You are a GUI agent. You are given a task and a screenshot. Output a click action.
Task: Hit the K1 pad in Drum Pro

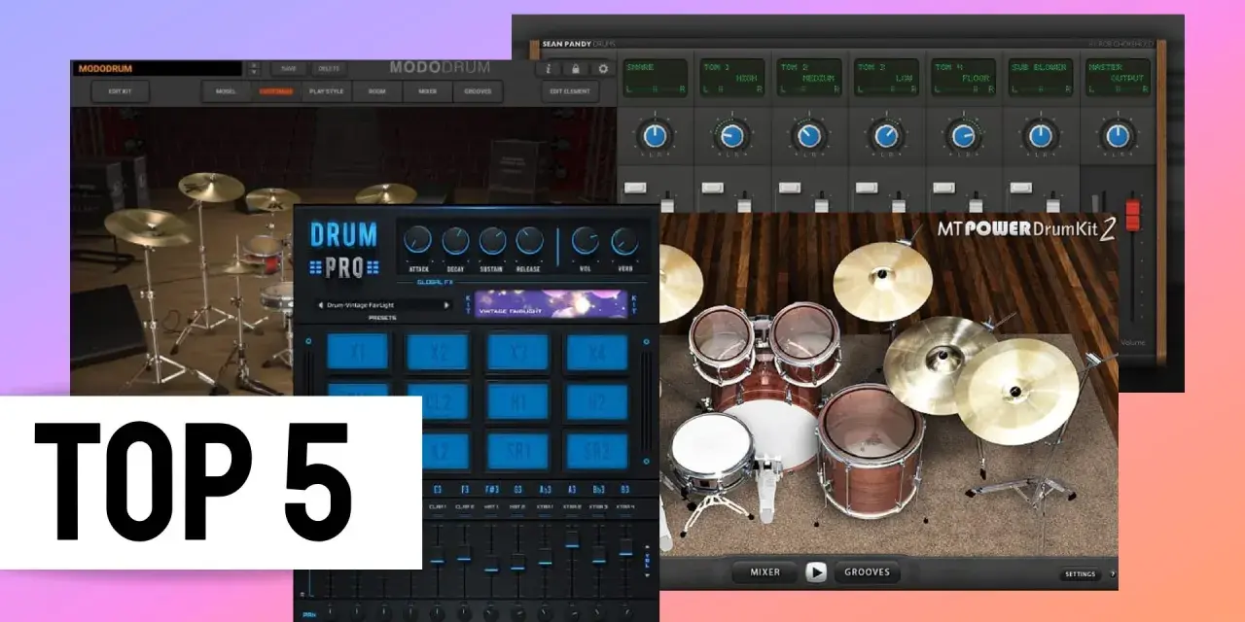pyautogui.click(x=358, y=352)
